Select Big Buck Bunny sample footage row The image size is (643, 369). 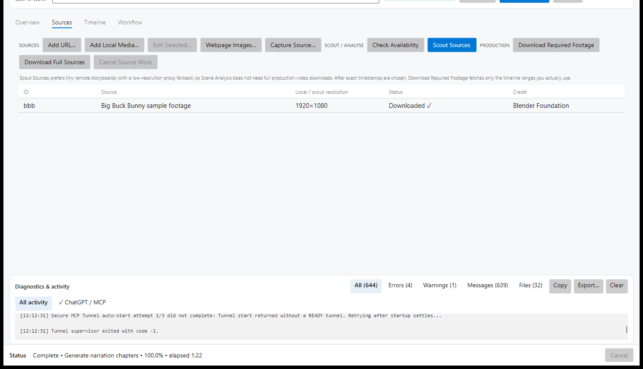321,106
